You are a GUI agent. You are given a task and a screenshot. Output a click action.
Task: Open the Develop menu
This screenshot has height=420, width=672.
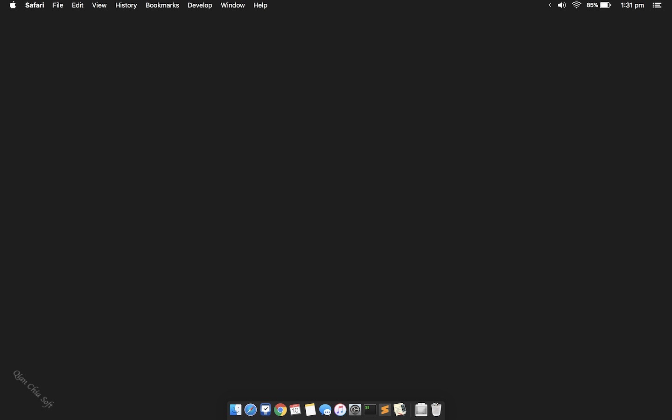click(200, 5)
